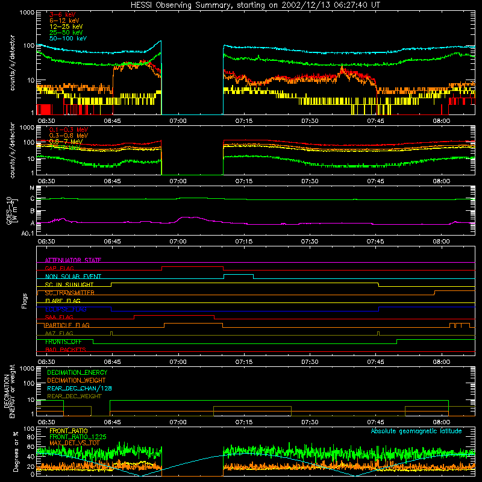Click the 12-25 keV legend entry
The height and width of the screenshot is (482, 482).
point(66,27)
